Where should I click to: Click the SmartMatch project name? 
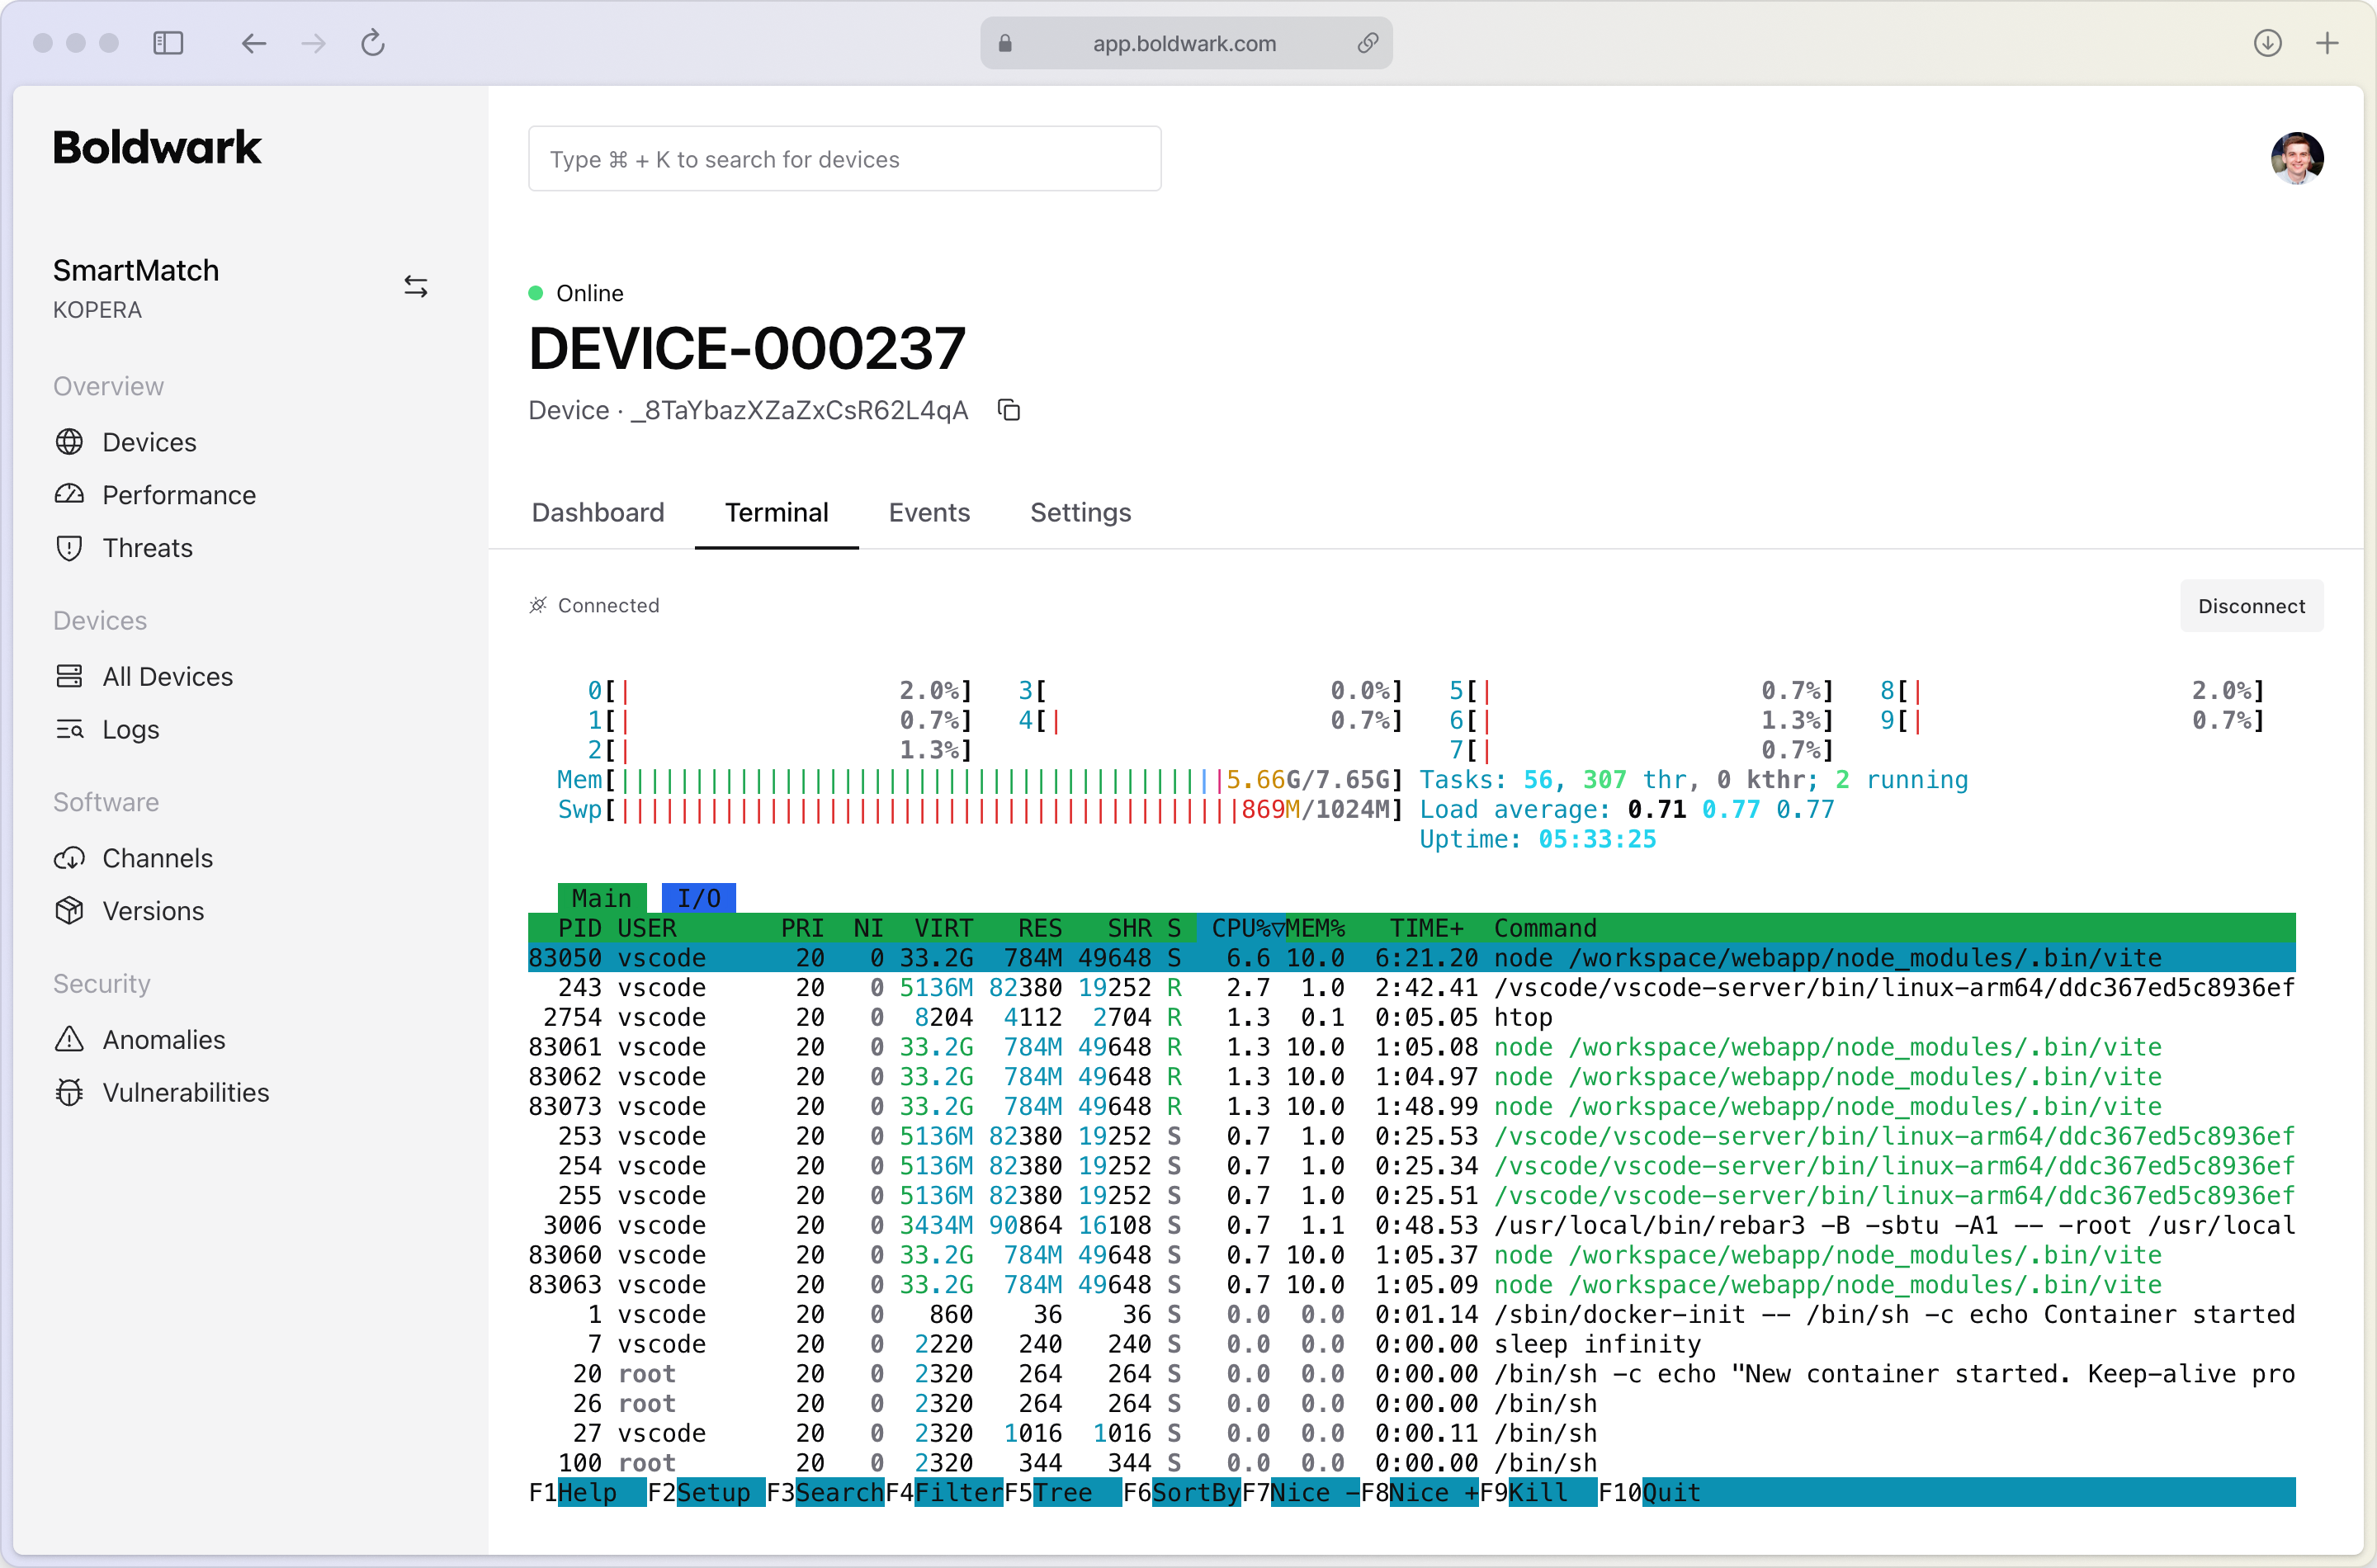pyautogui.click(x=136, y=270)
